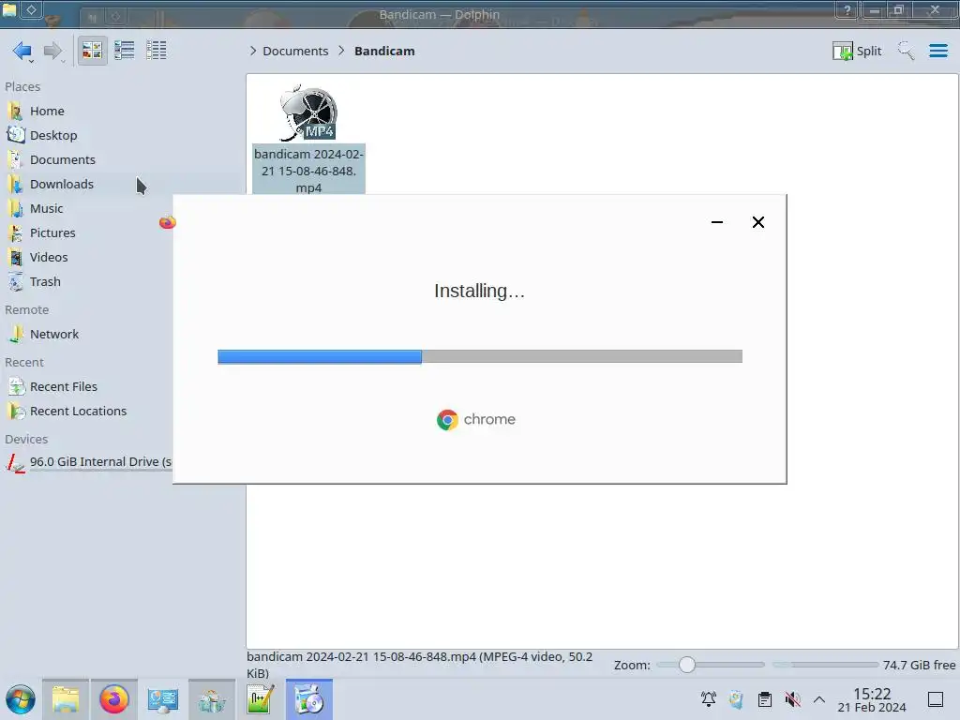Select the bandicam MP4 file thumbnail
Image resolution: width=960 pixels, height=720 pixels.
click(307, 112)
